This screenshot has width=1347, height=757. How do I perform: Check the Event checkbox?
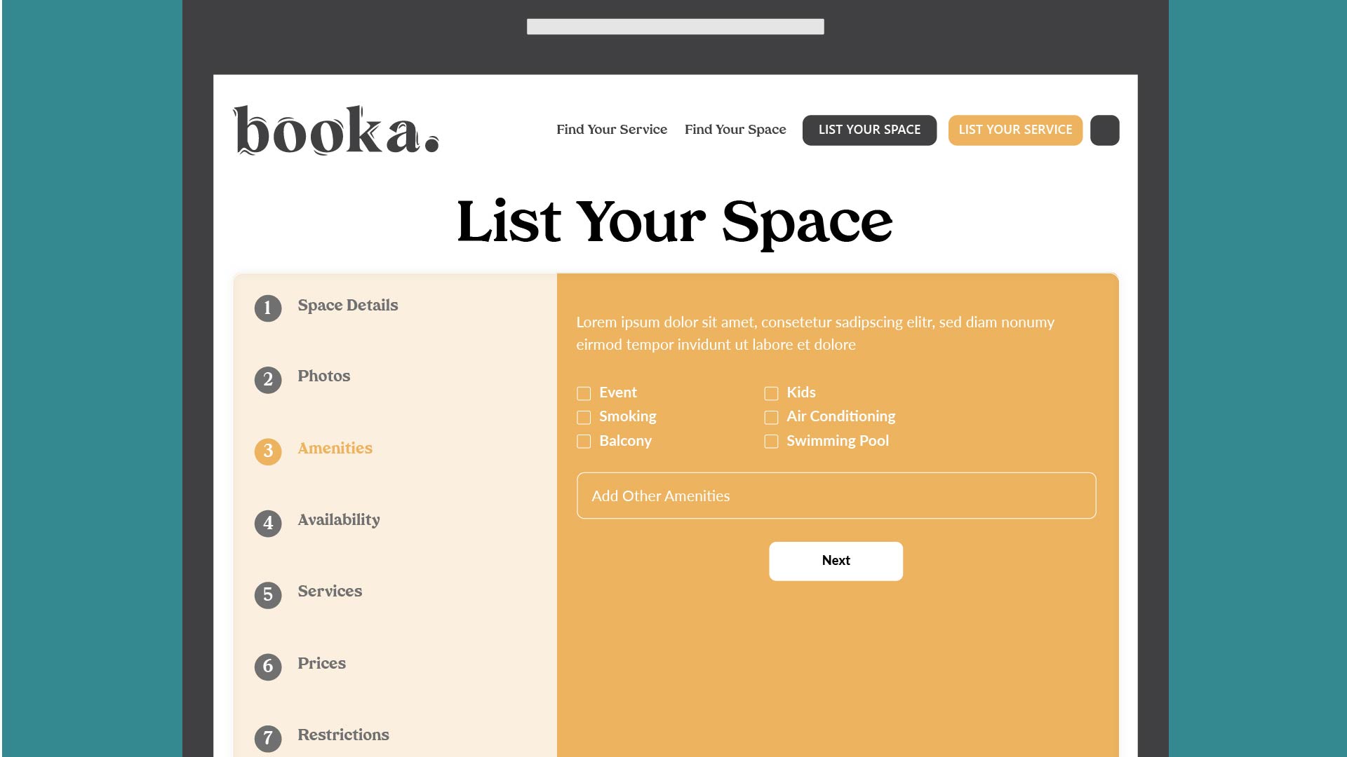pos(584,393)
